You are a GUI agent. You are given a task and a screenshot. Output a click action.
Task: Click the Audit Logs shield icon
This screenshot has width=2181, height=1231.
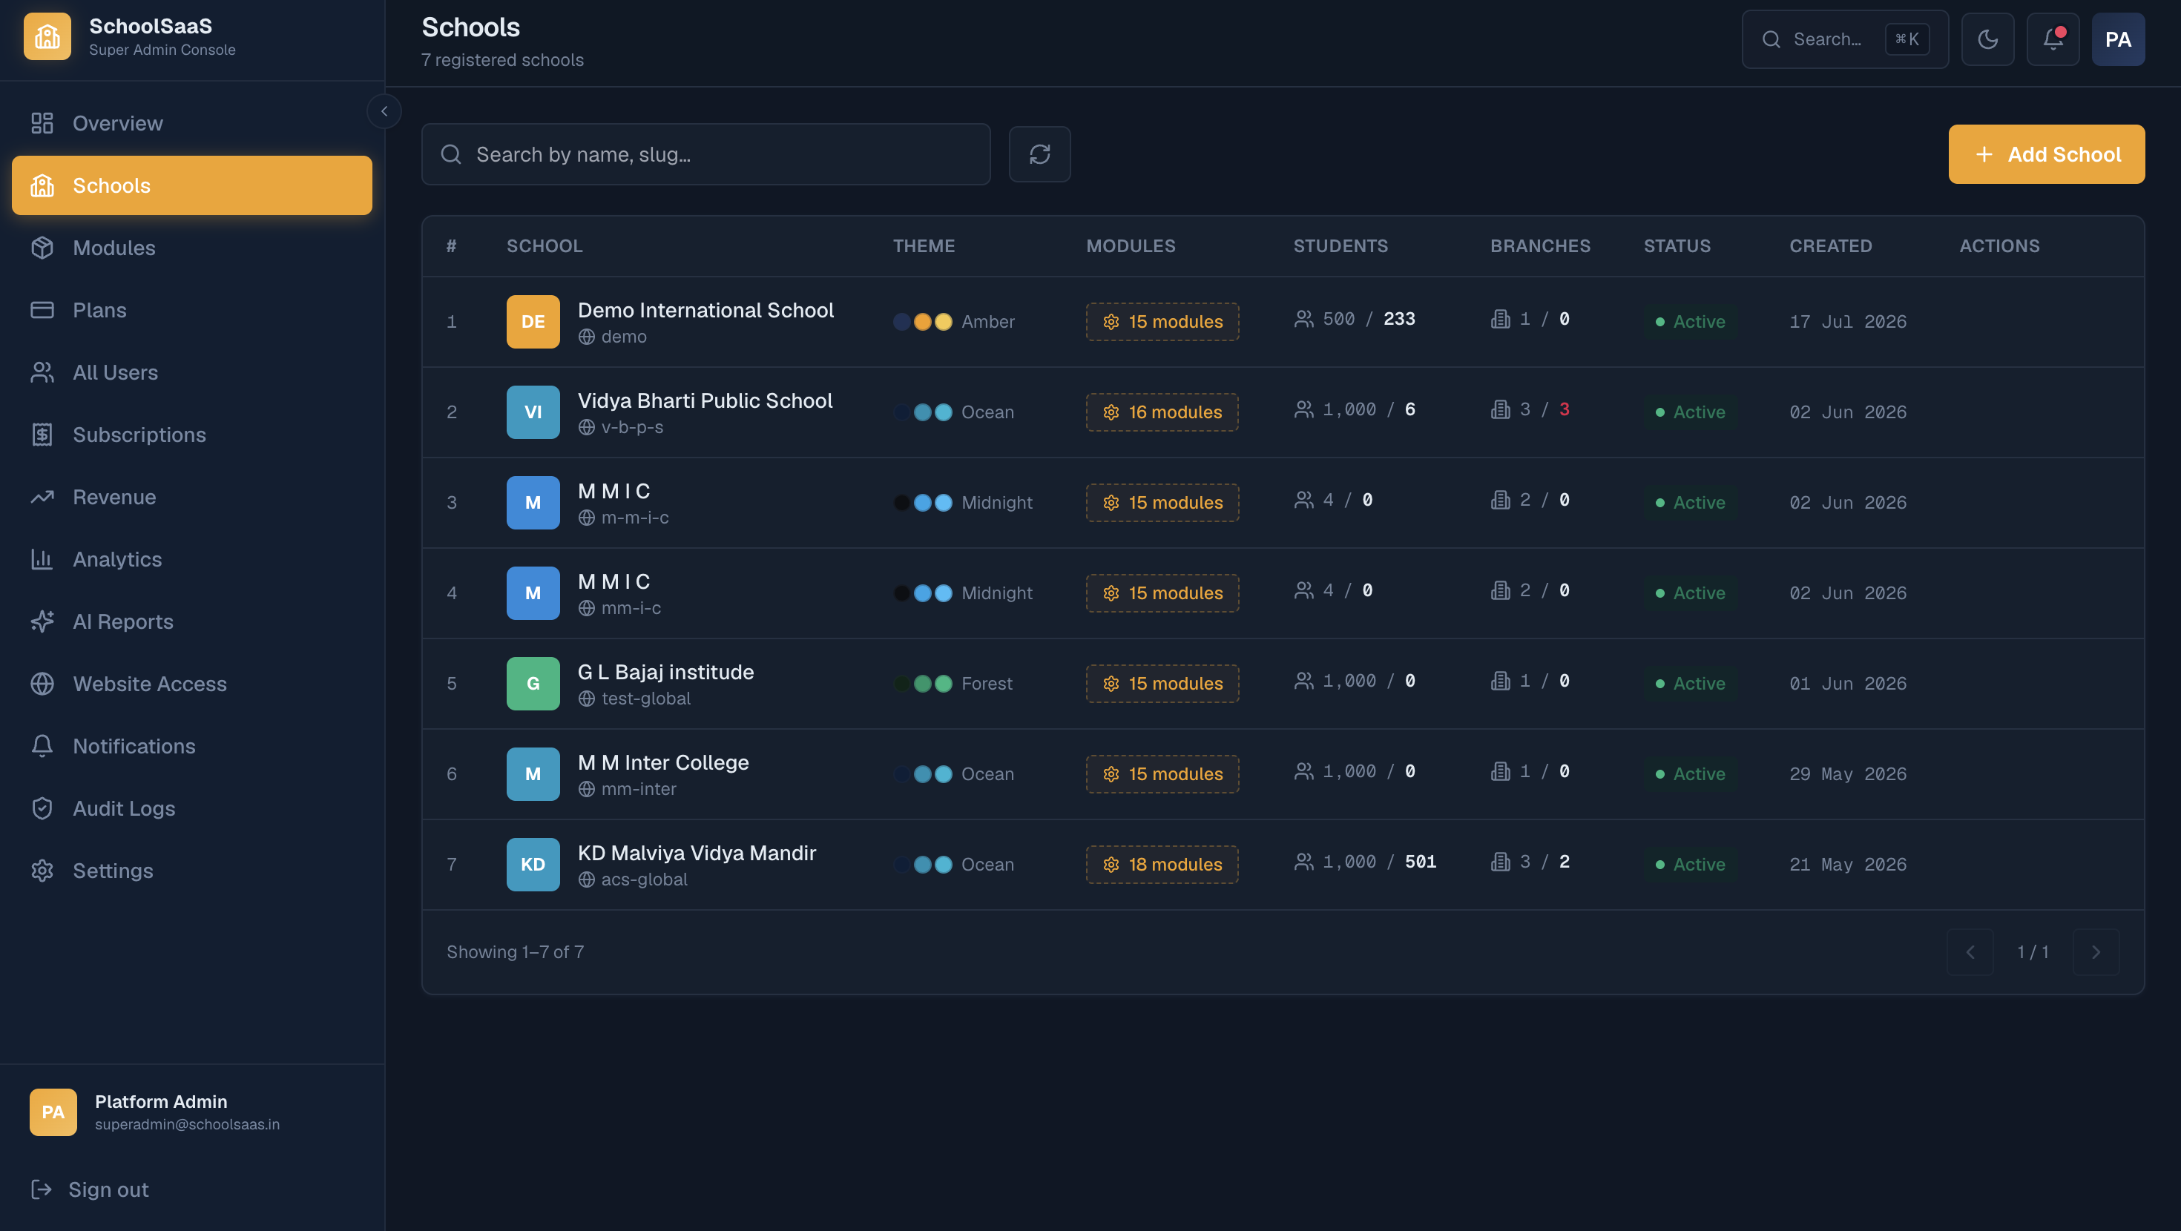(42, 808)
